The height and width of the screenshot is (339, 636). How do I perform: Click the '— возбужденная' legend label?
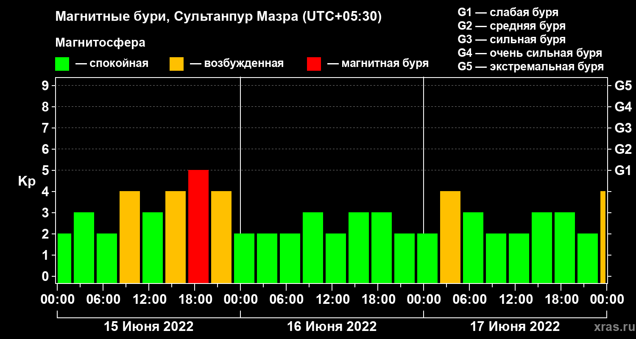tap(237, 64)
